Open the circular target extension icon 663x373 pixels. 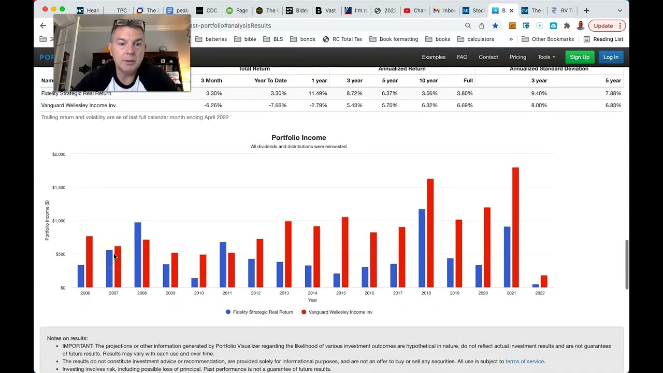tap(540, 25)
